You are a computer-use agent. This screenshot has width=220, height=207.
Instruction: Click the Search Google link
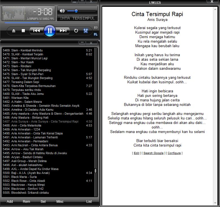tap(153, 153)
